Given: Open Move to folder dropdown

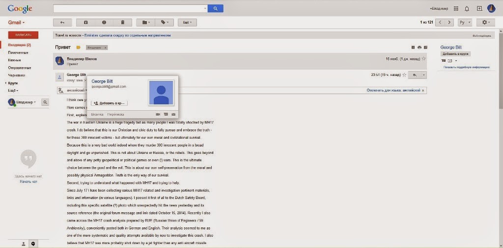Looking at the screenshot, I should coord(145,23).
